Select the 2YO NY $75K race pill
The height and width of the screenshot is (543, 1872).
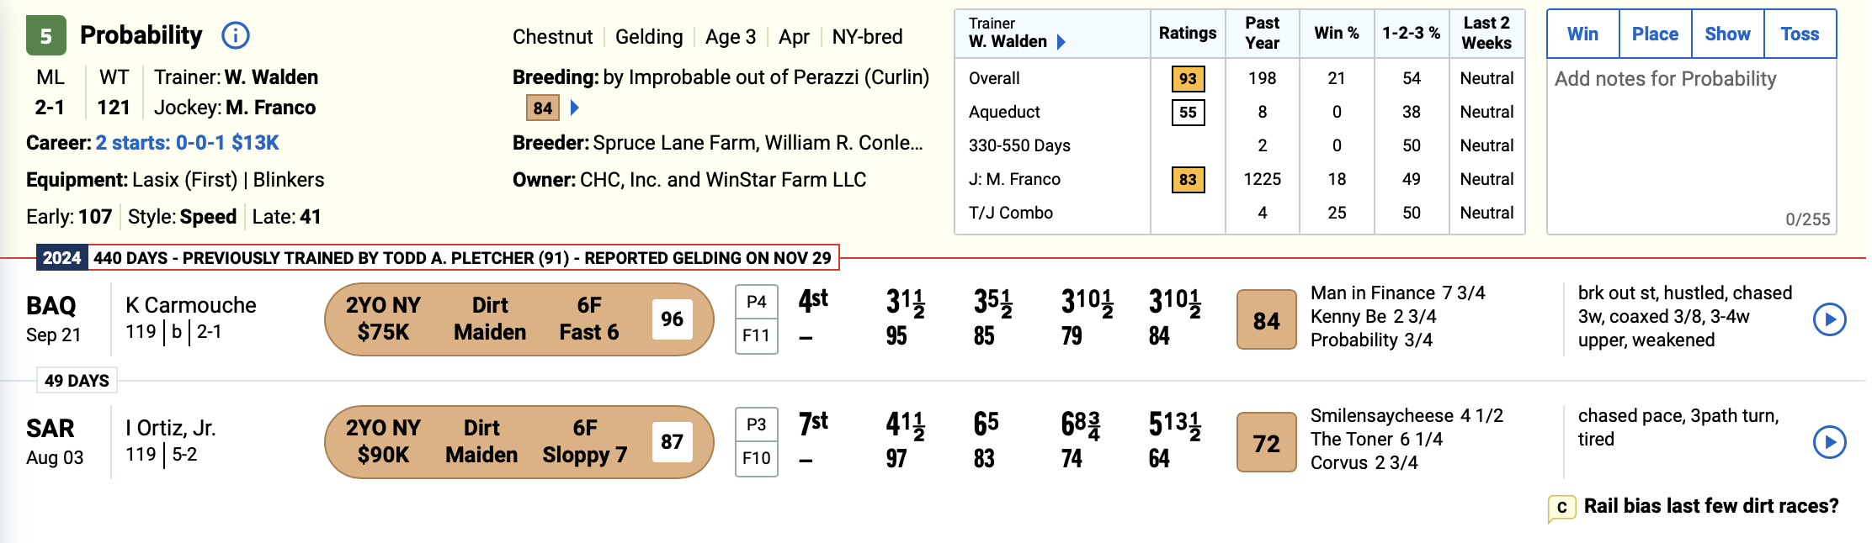(x=519, y=319)
